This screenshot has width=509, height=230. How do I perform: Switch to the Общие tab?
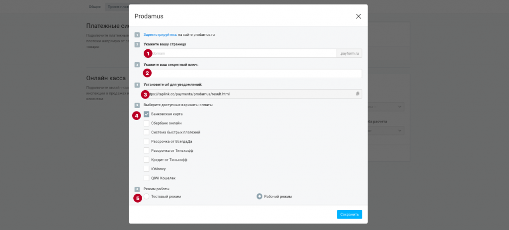(x=94, y=6)
